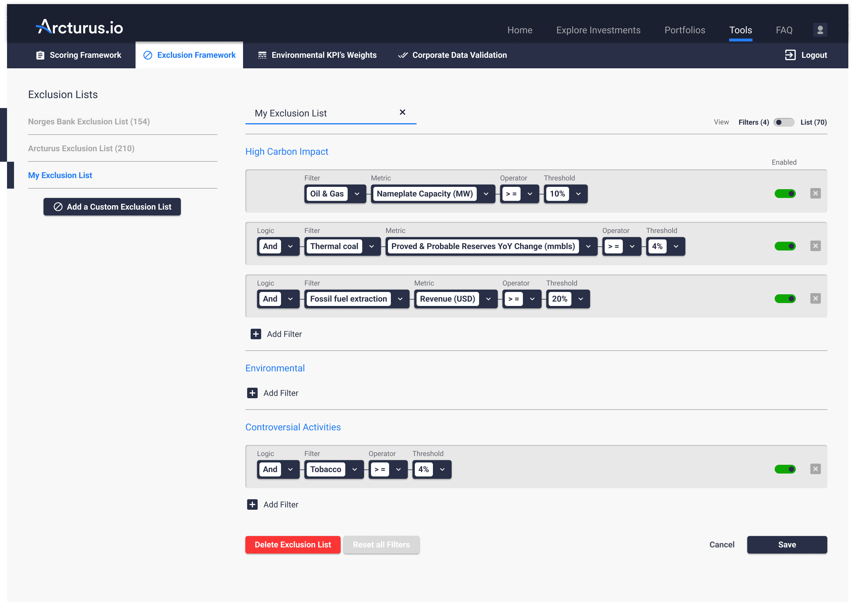This screenshot has width=853, height=602.
Task: Open Environmental KPI's Weights tab
Action: tap(317, 55)
